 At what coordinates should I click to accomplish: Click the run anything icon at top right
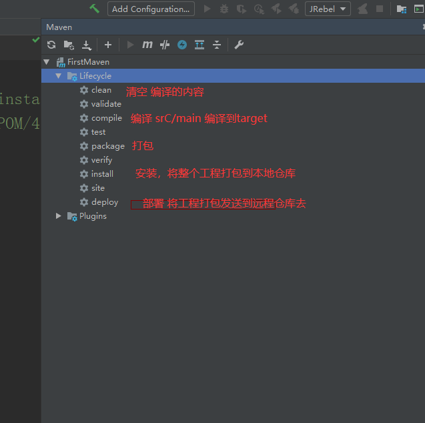pyautogui.click(x=419, y=9)
